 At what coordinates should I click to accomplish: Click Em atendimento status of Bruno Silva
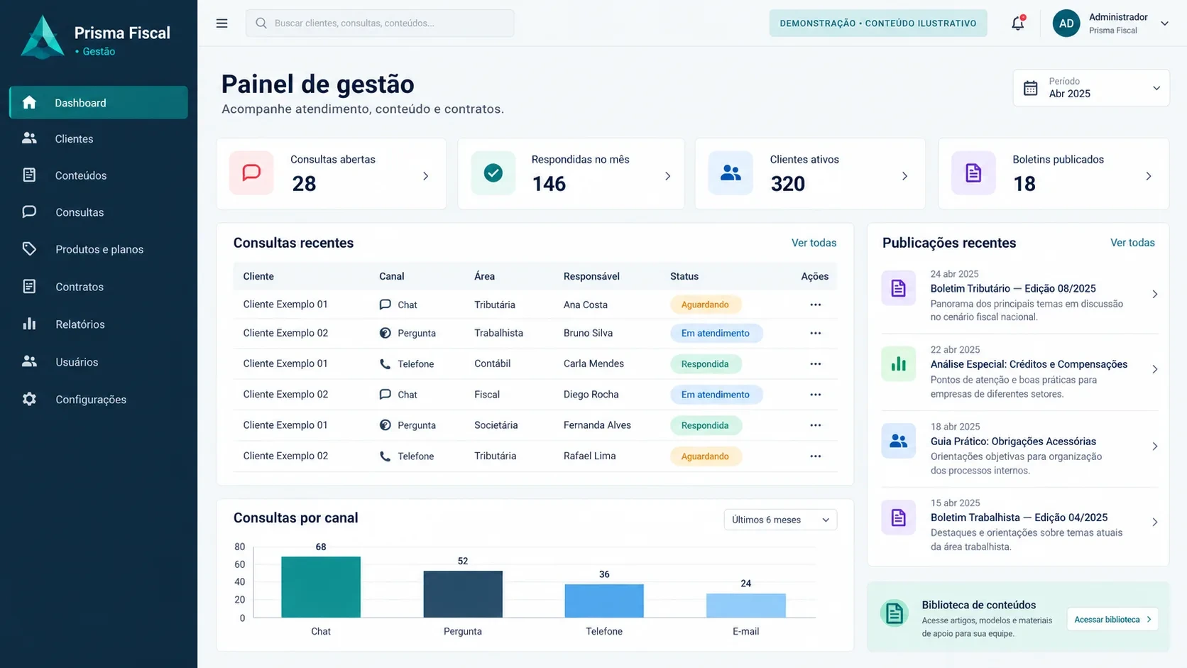[716, 333]
